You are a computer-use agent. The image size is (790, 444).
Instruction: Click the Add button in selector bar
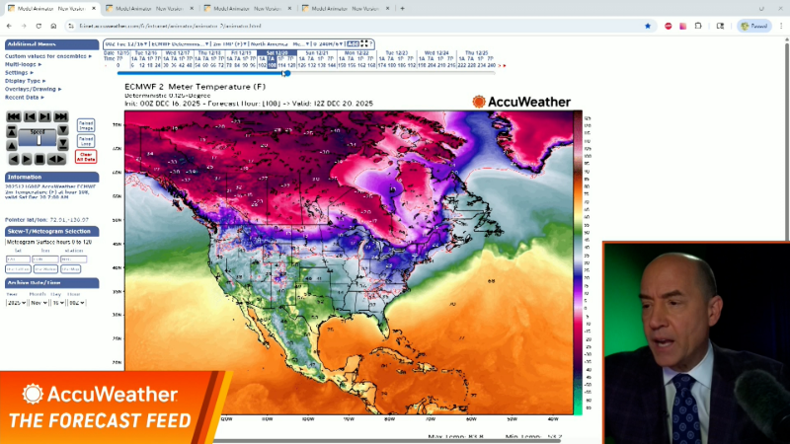[353, 44]
